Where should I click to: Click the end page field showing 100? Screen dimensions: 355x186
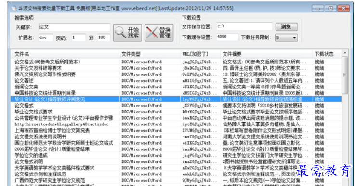point(104,37)
